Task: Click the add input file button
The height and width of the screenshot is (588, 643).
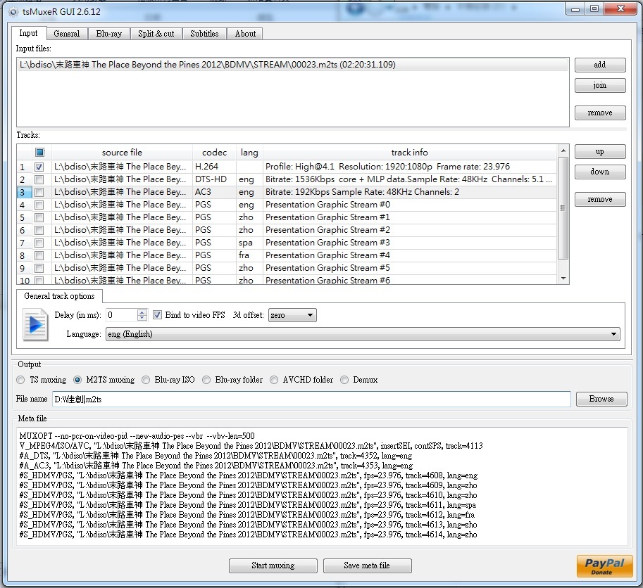Action: coord(600,65)
